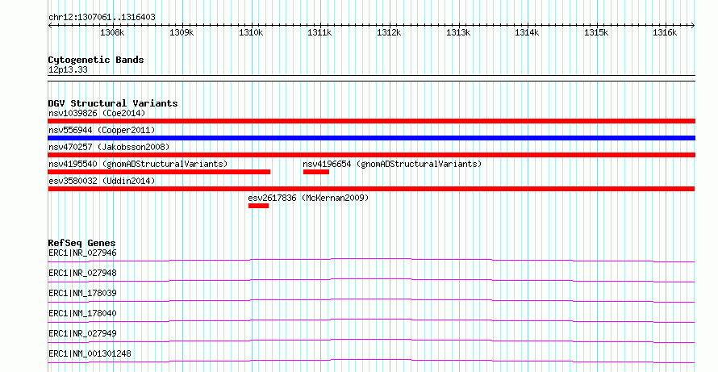The height and width of the screenshot is (372, 718).
Task: Open ERC1|NM_178040 transcript label
Action: click(x=82, y=313)
